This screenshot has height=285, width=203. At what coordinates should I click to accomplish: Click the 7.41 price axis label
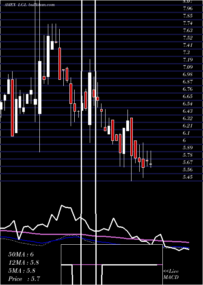pyautogui.click(x=188, y=45)
